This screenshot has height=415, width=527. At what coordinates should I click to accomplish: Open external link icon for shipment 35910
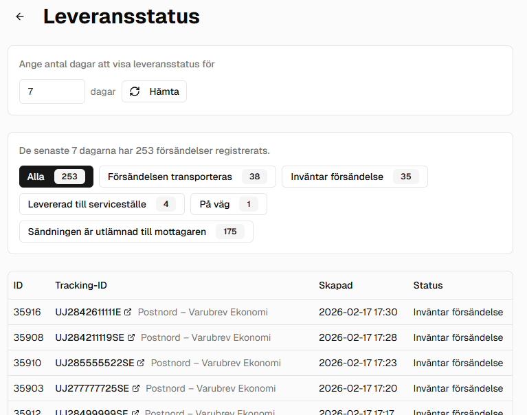click(142, 363)
